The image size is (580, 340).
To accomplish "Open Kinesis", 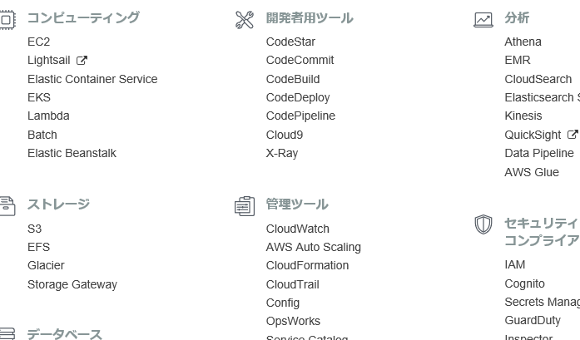I will (523, 116).
